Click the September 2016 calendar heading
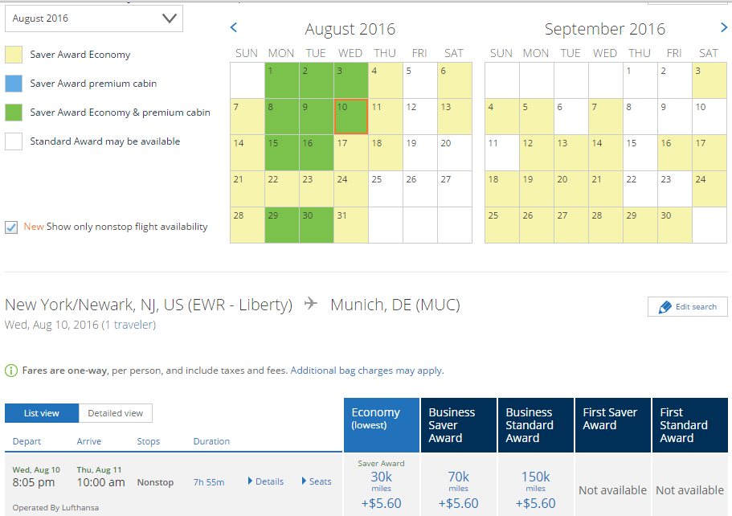The width and height of the screenshot is (732, 516). coord(605,29)
